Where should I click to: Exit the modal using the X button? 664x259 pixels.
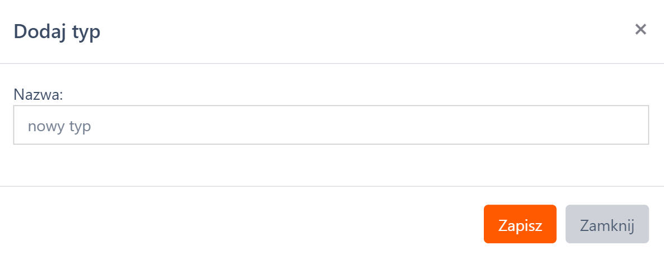click(640, 30)
